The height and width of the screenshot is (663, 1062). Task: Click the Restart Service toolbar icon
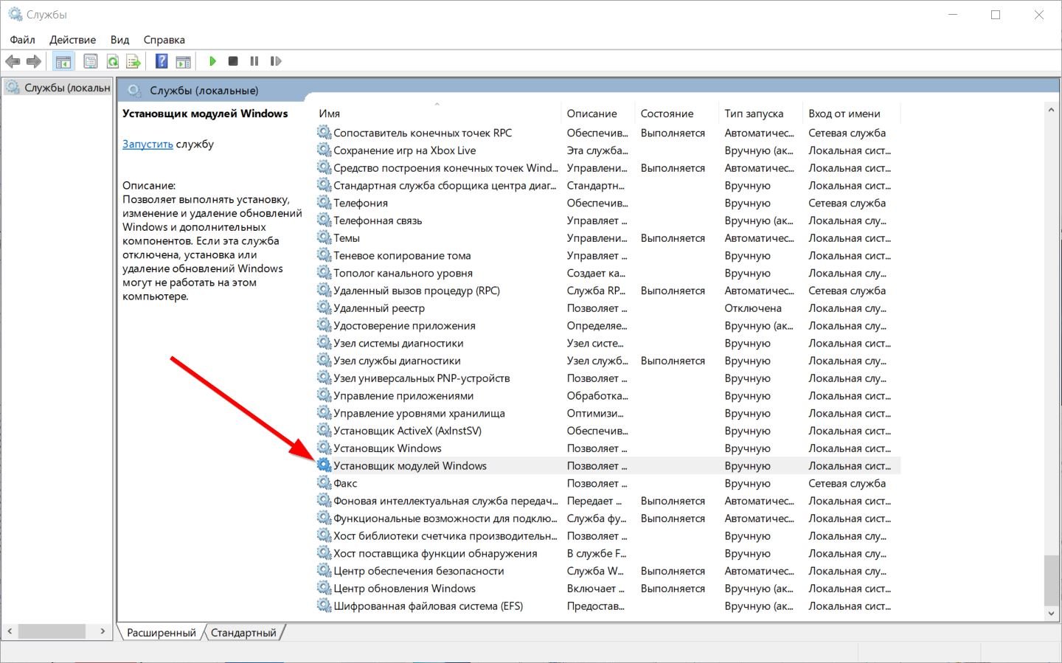[x=276, y=61]
